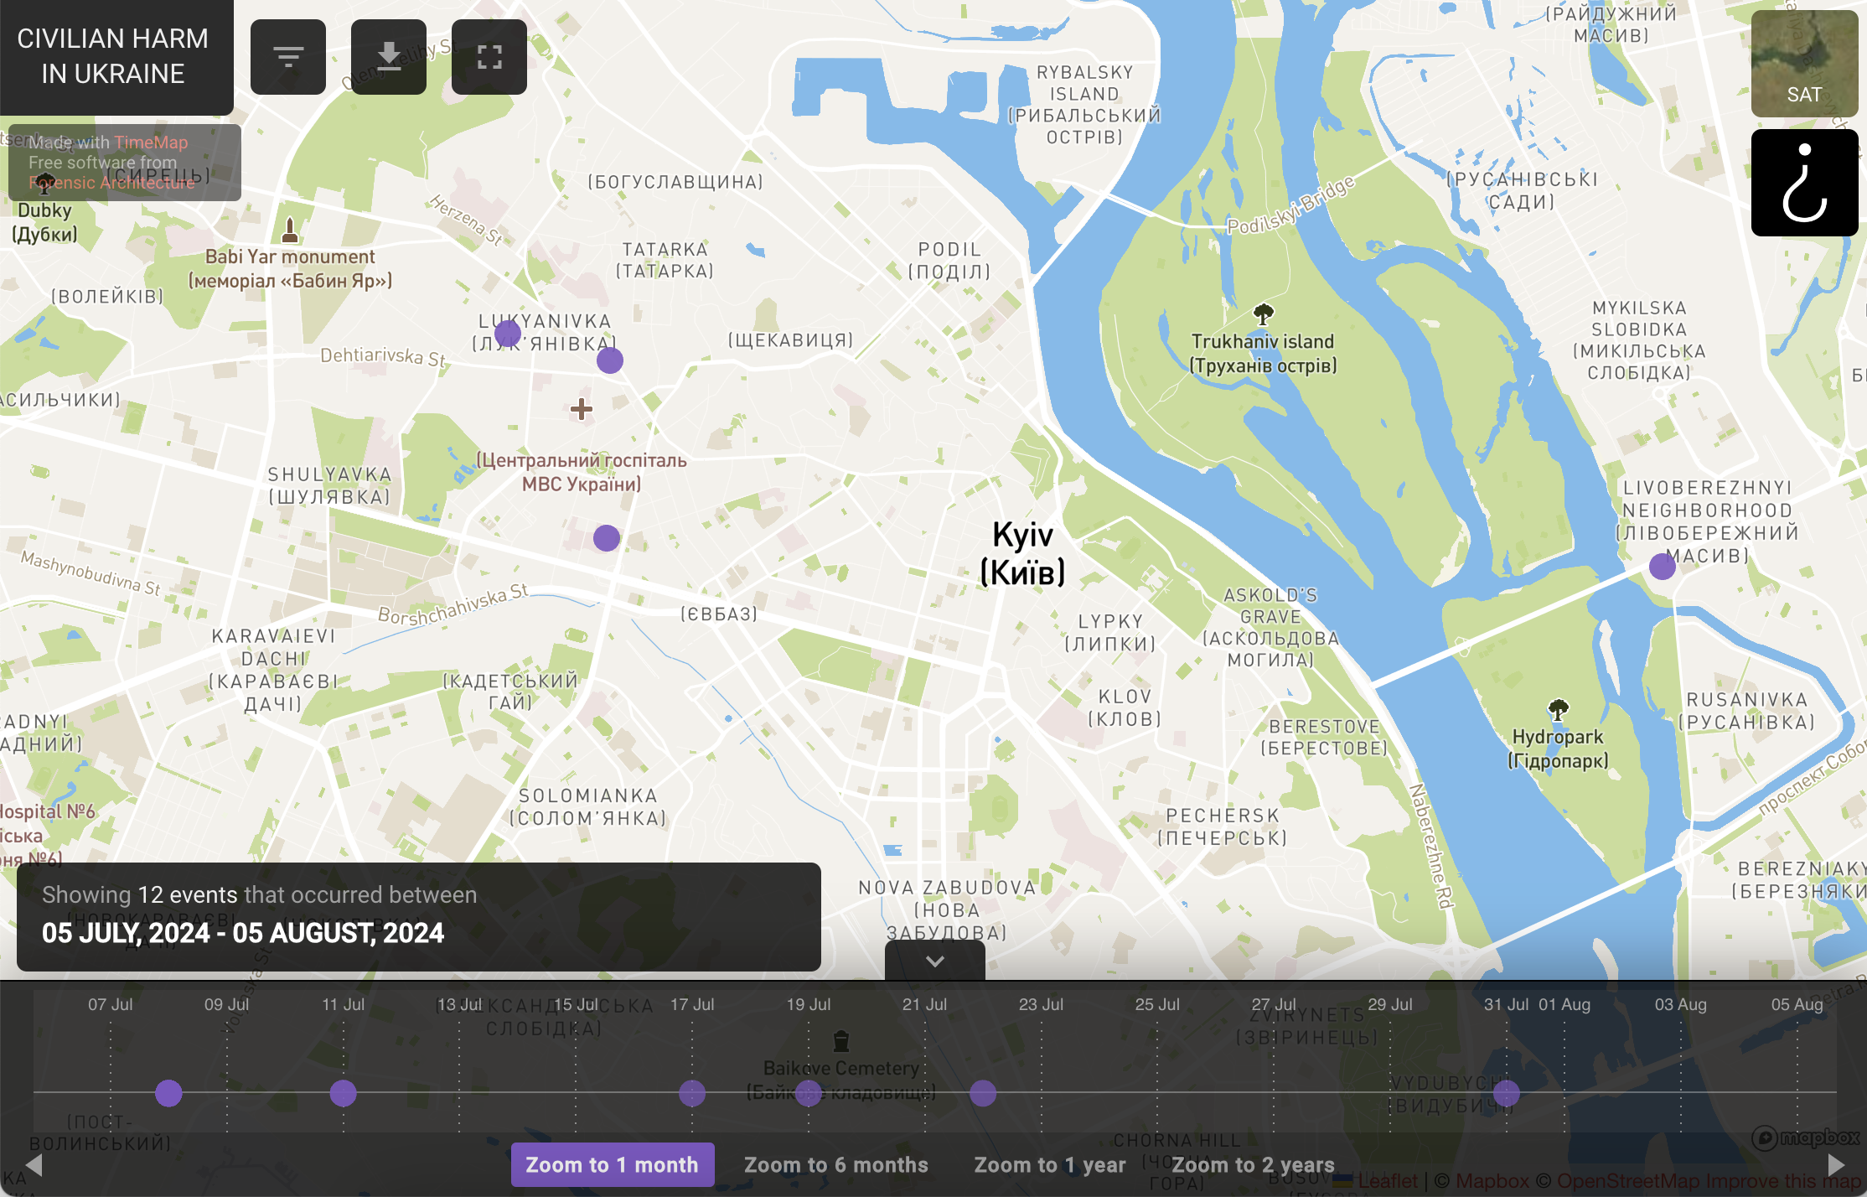Collapse the timeline with chevron
Viewport: 1867px width, 1197px height.
point(935,961)
